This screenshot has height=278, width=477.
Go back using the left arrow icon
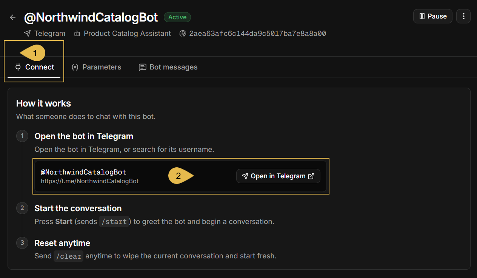(13, 17)
